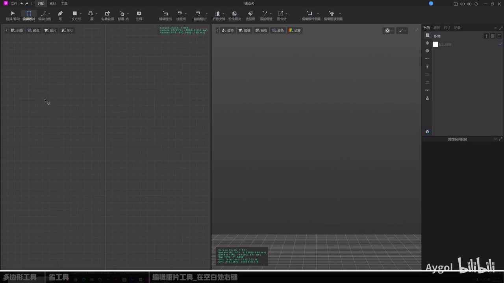This screenshot has height=283, width=504.
Task: Switch to the 开始 ribbon tab
Action: click(41, 4)
